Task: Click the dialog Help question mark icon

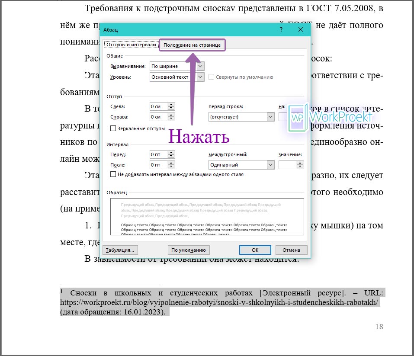Action: click(x=281, y=29)
